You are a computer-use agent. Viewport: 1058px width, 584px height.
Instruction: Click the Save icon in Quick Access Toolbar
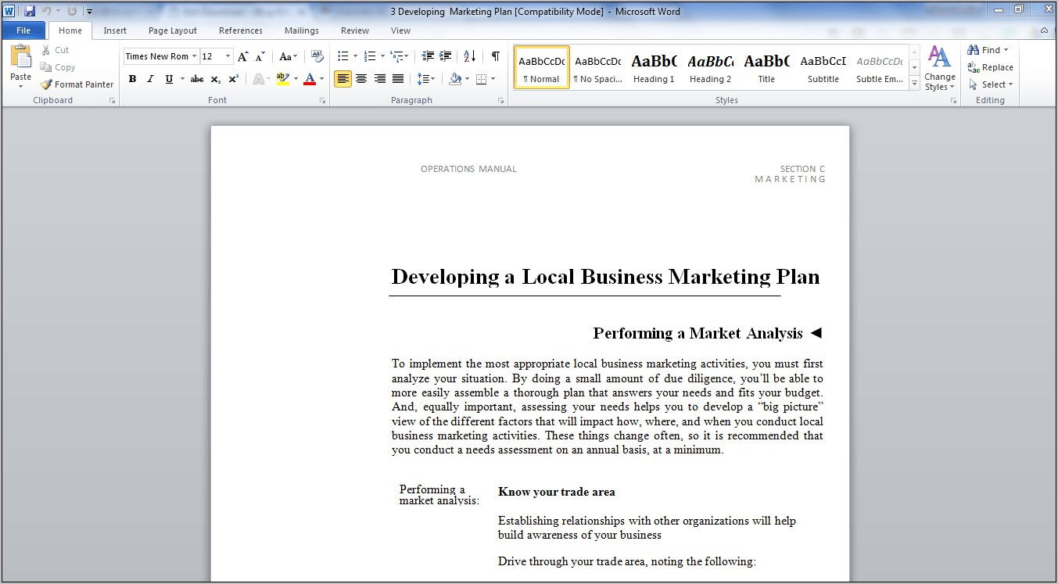30,11
